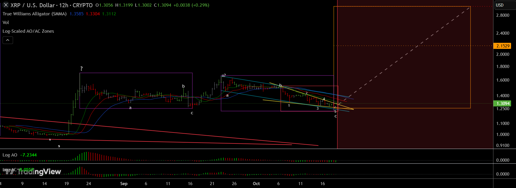Click the blue Alligator value 1.3585

(x=76, y=14)
